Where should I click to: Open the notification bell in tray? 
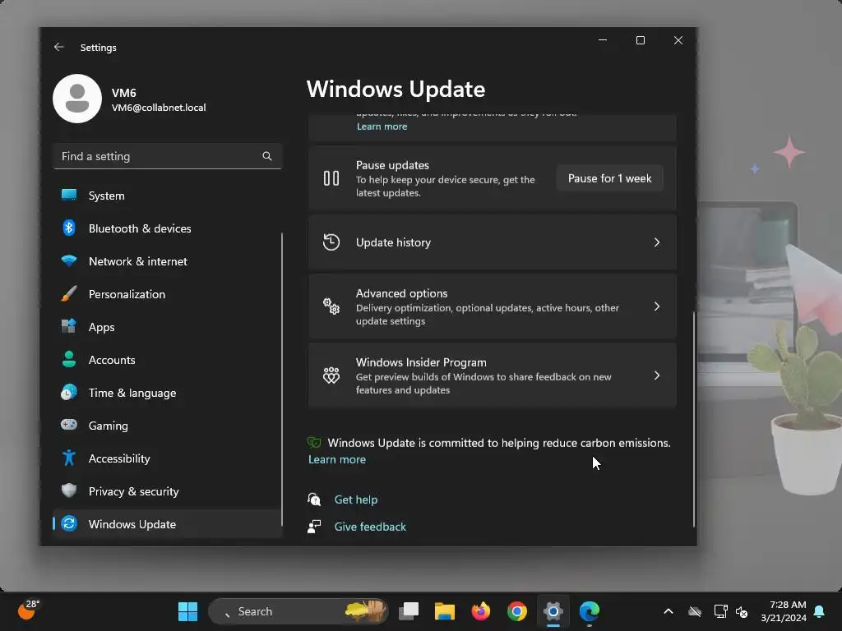pyautogui.click(x=820, y=611)
